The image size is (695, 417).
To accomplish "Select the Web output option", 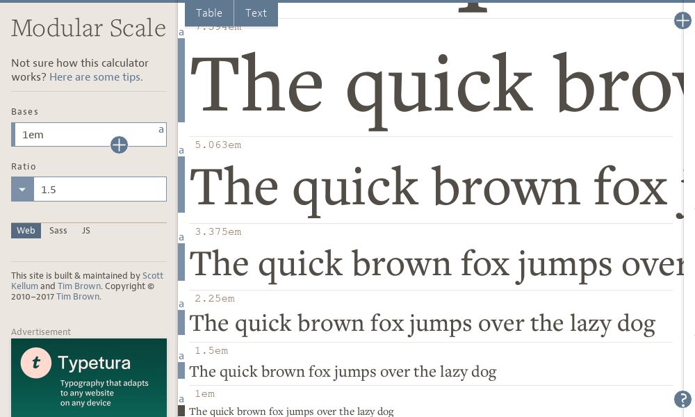I will point(26,231).
